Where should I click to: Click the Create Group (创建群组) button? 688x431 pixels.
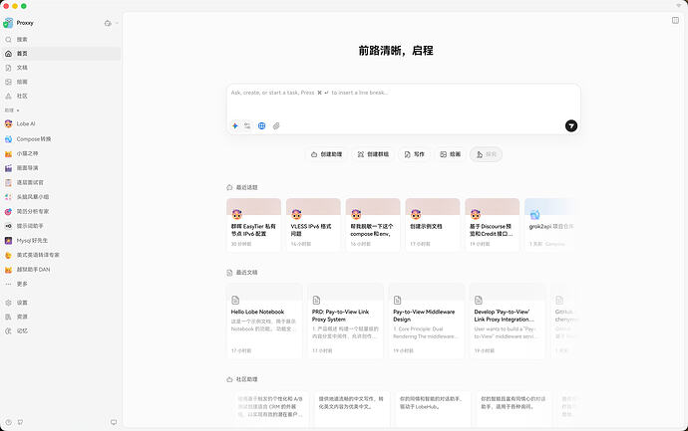373,154
